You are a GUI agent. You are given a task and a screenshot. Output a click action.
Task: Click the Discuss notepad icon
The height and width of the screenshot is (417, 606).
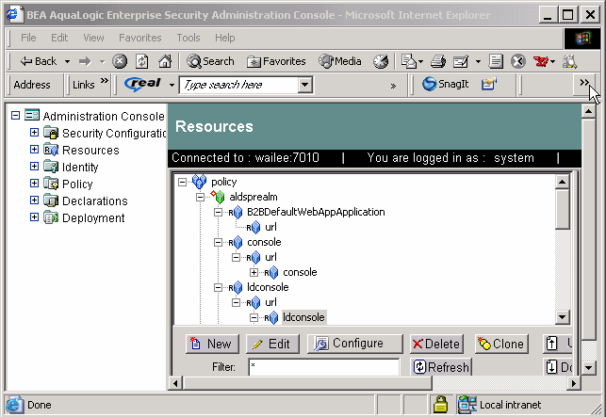pos(496,61)
